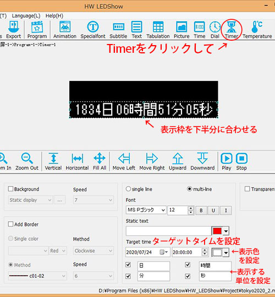Tick the Add Border checkbox
The height and width of the screenshot is (297, 275).
(x=10, y=224)
